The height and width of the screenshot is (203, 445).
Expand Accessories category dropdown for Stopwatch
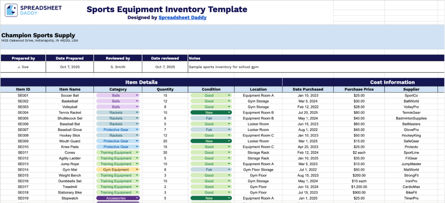pyautogui.click(x=137, y=198)
